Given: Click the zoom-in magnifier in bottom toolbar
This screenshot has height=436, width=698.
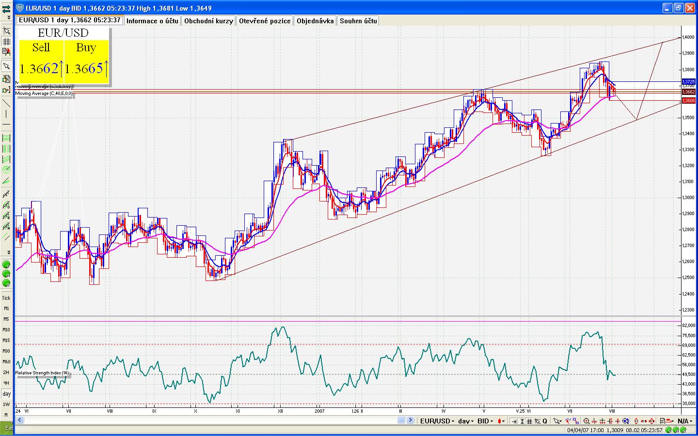Looking at the screenshot, I should click(587, 421).
